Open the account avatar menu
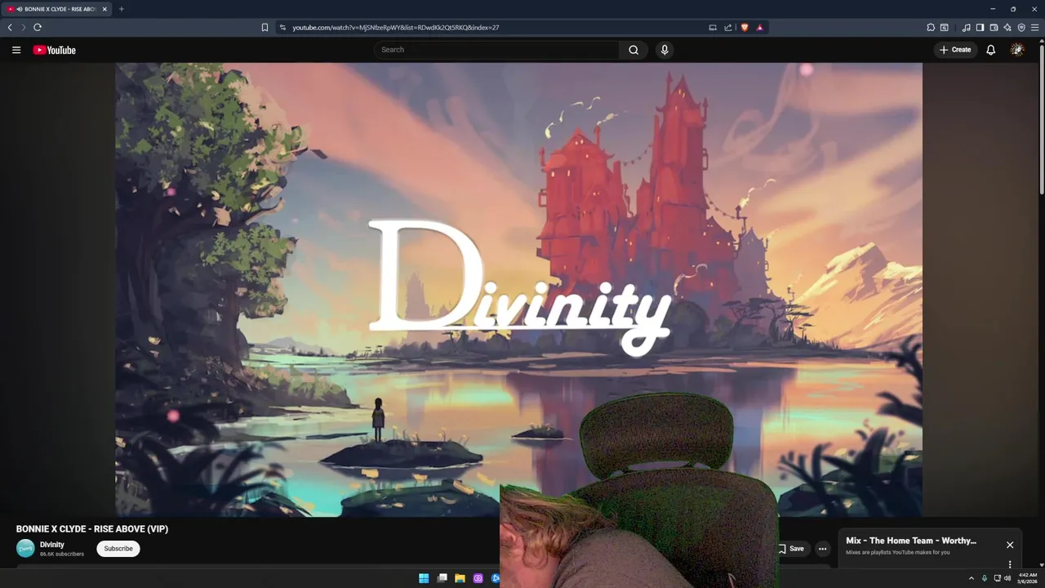Screen dimensions: 1045x588 coord(1017,50)
